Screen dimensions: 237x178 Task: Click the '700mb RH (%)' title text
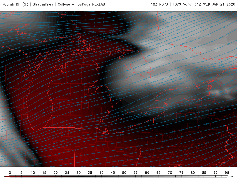pyautogui.click(x=15, y=4)
